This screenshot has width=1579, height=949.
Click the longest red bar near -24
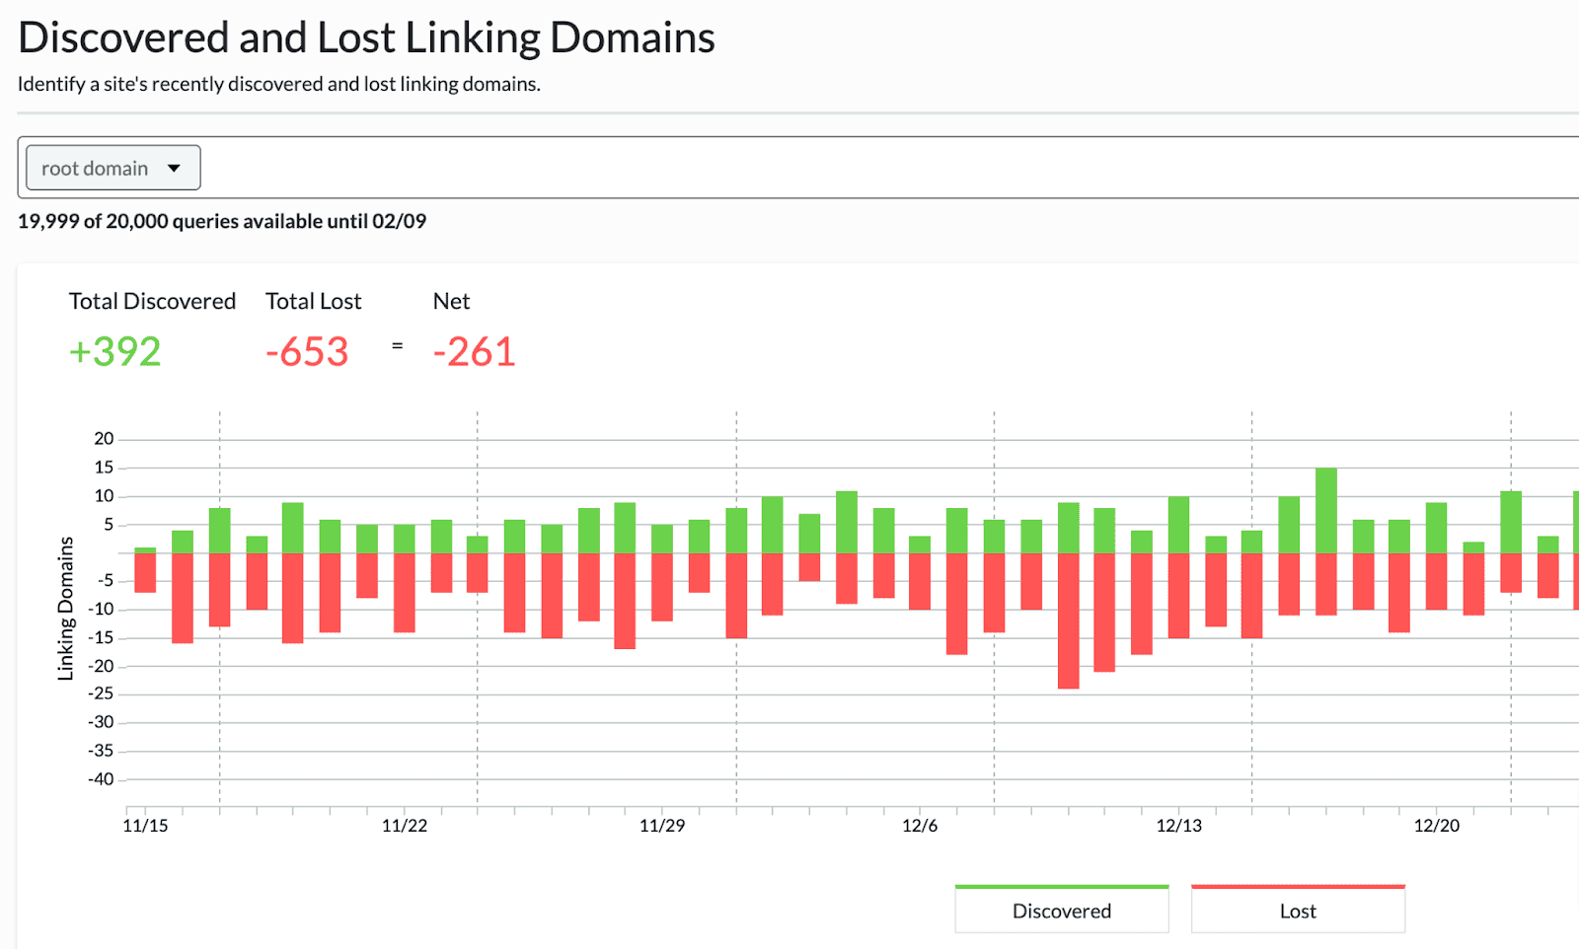(x=1068, y=620)
